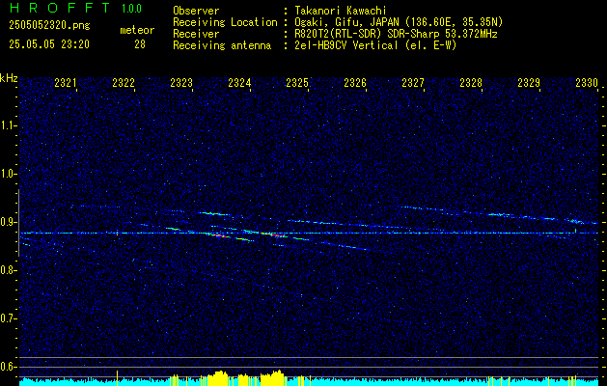Click the 0.9 kHz frequency label
The width and height of the screenshot is (607, 386).
pyautogui.click(x=9, y=222)
